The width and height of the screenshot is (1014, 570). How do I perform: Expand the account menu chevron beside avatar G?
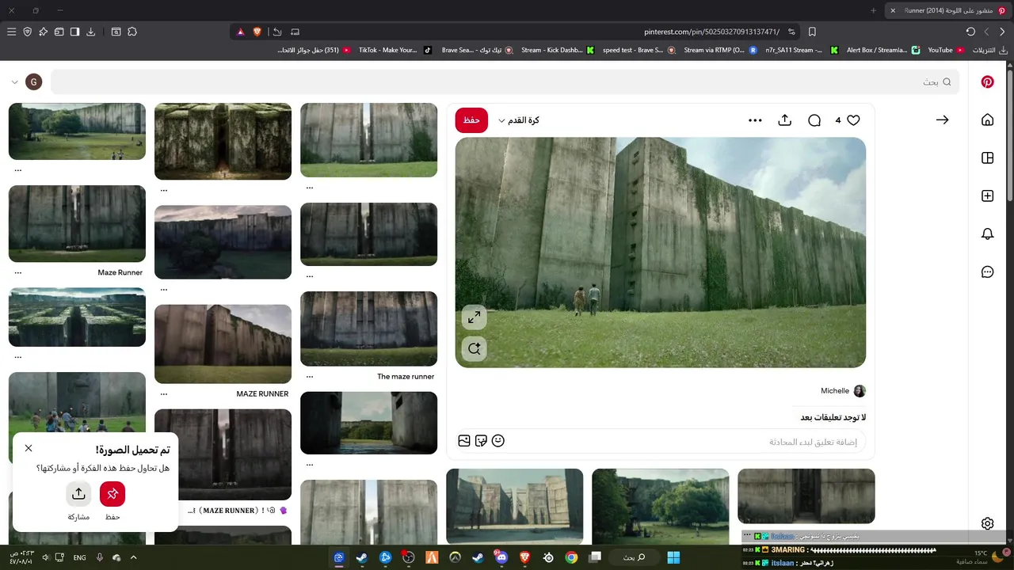pyautogui.click(x=14, y=82)
